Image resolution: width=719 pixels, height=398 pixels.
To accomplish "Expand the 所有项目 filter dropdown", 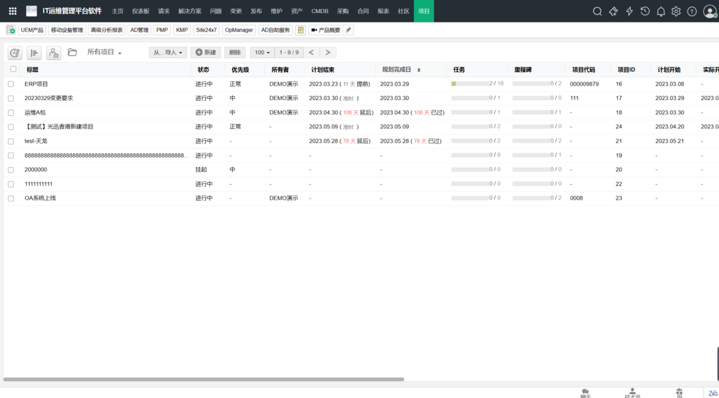I will (x=105, y=52).
